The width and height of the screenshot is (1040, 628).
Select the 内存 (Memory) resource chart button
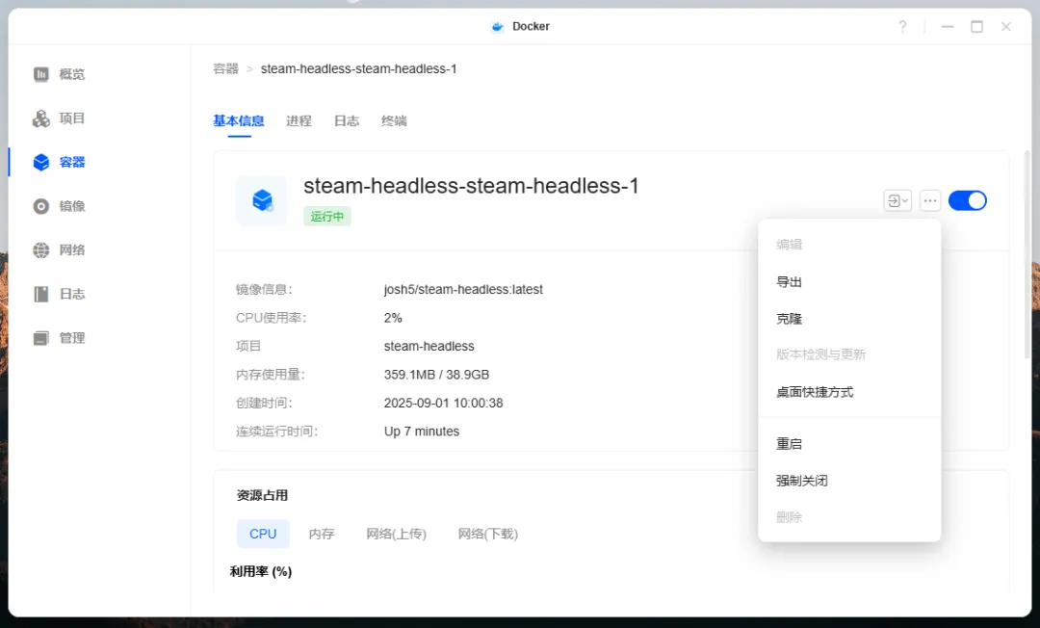click(x=322, y=533)
